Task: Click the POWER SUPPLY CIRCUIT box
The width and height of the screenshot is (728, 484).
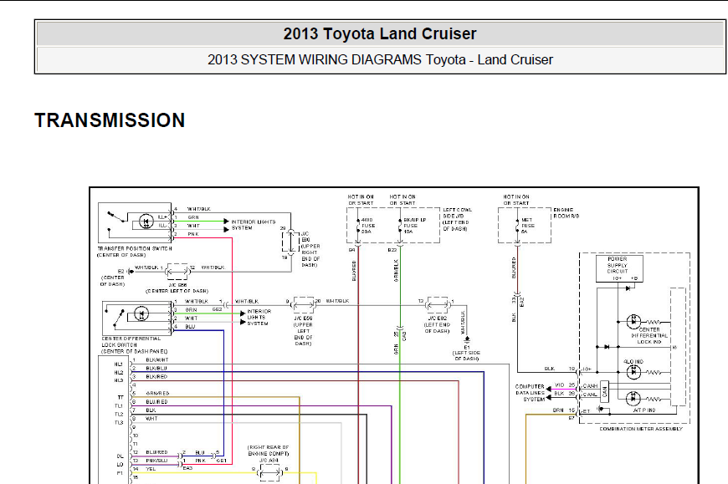Action: tap(619, 268)
